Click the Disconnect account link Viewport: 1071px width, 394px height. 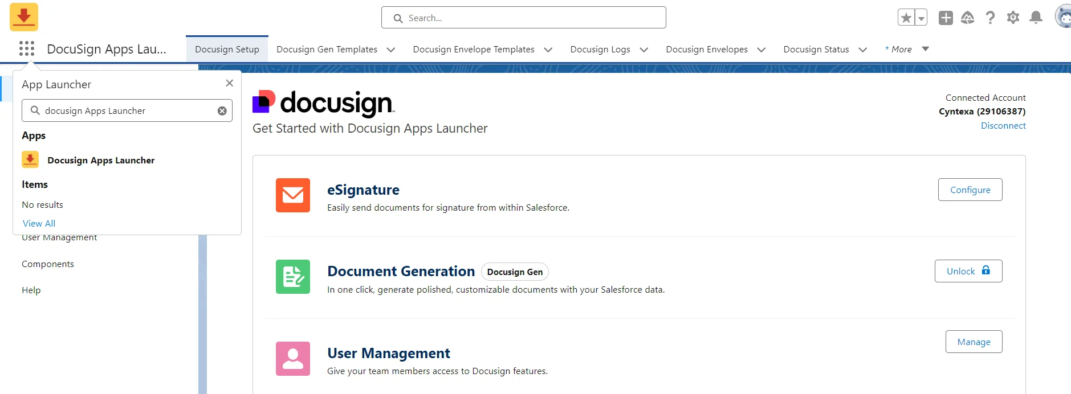1003,126
